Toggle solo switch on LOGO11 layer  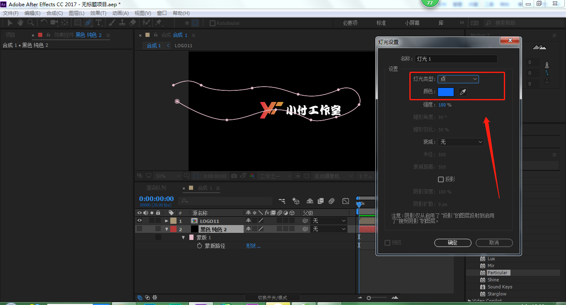(x=152, y=221)
